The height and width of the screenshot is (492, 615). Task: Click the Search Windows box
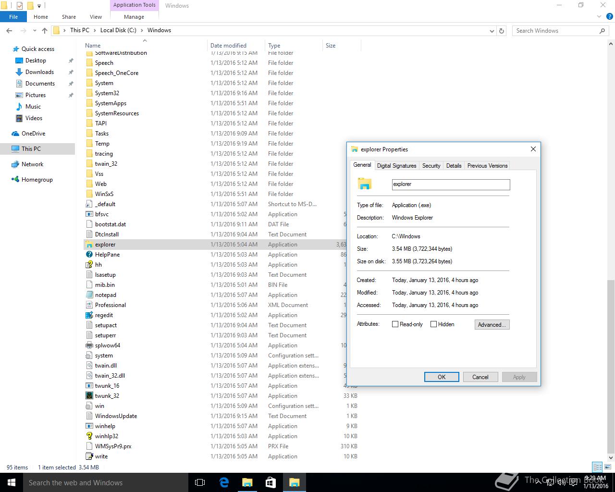click(560, 31)
